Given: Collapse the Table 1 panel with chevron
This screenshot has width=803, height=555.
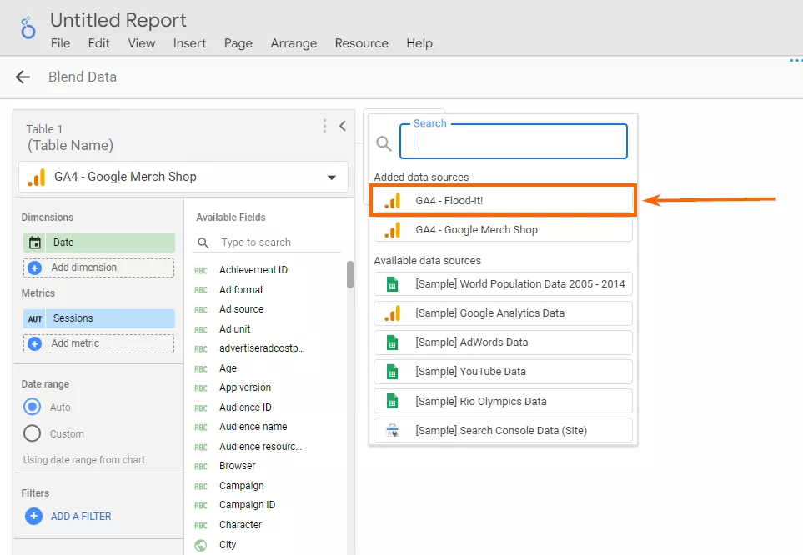Looking at the screenshot, I should pos(343,126).
